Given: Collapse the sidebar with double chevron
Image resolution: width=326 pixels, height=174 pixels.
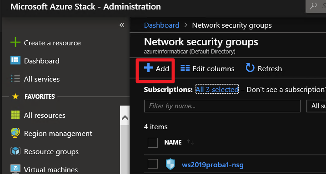Looking at the screenshot, I should [122, 25].
